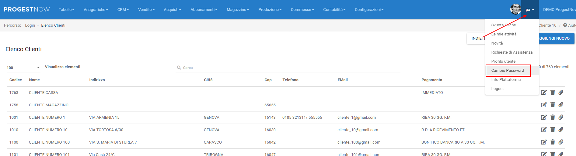Expand the Contabilità dropdown menu
This screenshot has width=576, height=156.
click(334, 10)
